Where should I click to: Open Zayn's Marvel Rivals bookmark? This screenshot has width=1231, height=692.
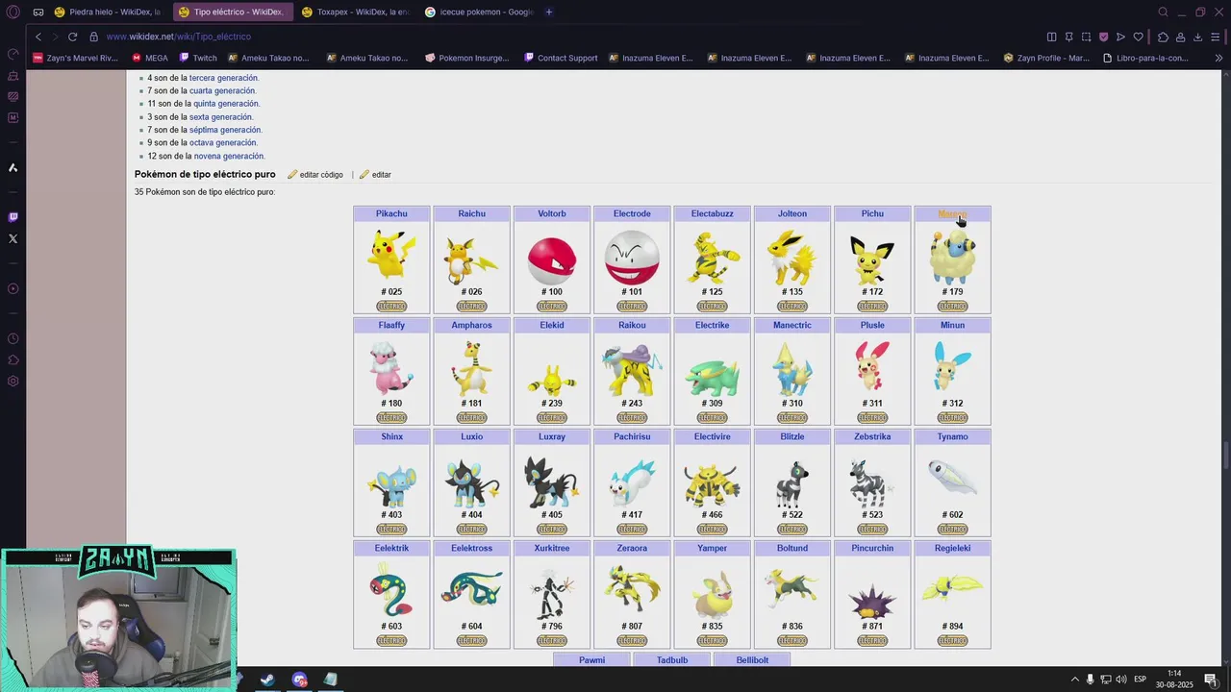coord(75,58)
